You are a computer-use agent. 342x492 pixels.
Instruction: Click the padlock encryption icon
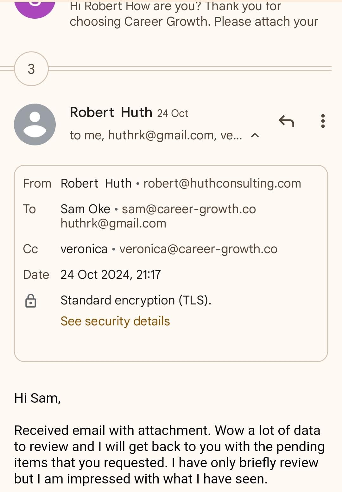click(31, 301)
